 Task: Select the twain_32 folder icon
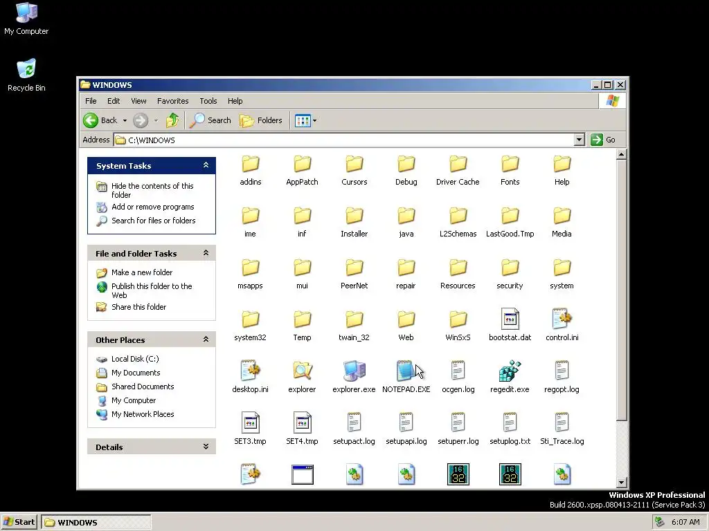[x=354, y=319]
